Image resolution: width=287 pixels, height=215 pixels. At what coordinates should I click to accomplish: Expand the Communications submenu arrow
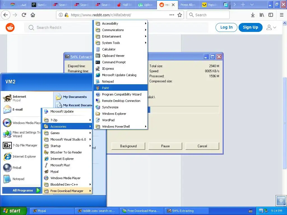tap(145, 30)
